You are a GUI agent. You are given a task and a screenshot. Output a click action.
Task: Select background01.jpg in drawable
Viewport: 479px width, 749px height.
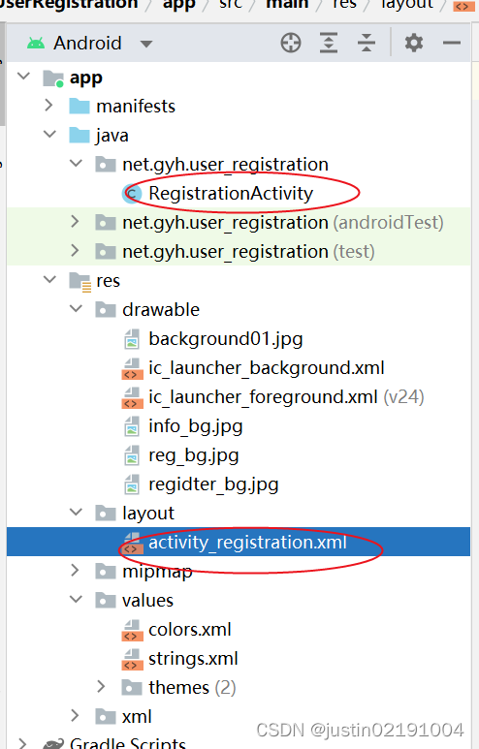(x=226, y=339)
